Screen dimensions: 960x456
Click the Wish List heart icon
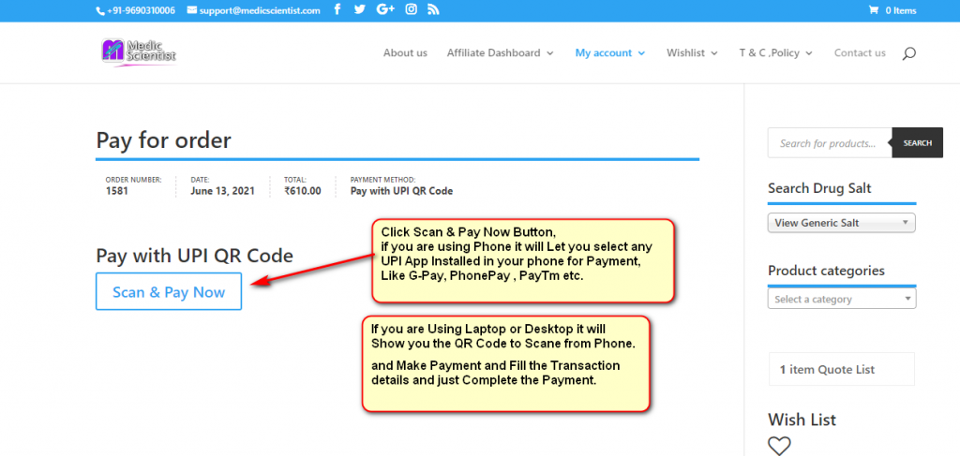pyautogui.click(x=779, y=446)
